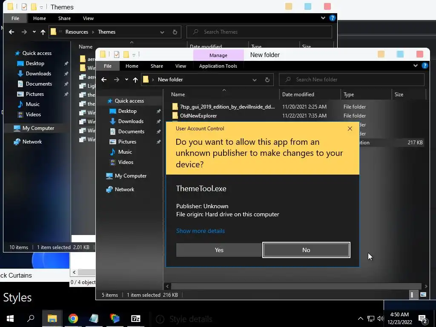Open File Explorer from taskbar
This screenshot has height=327, width=436.
(52, 318)
